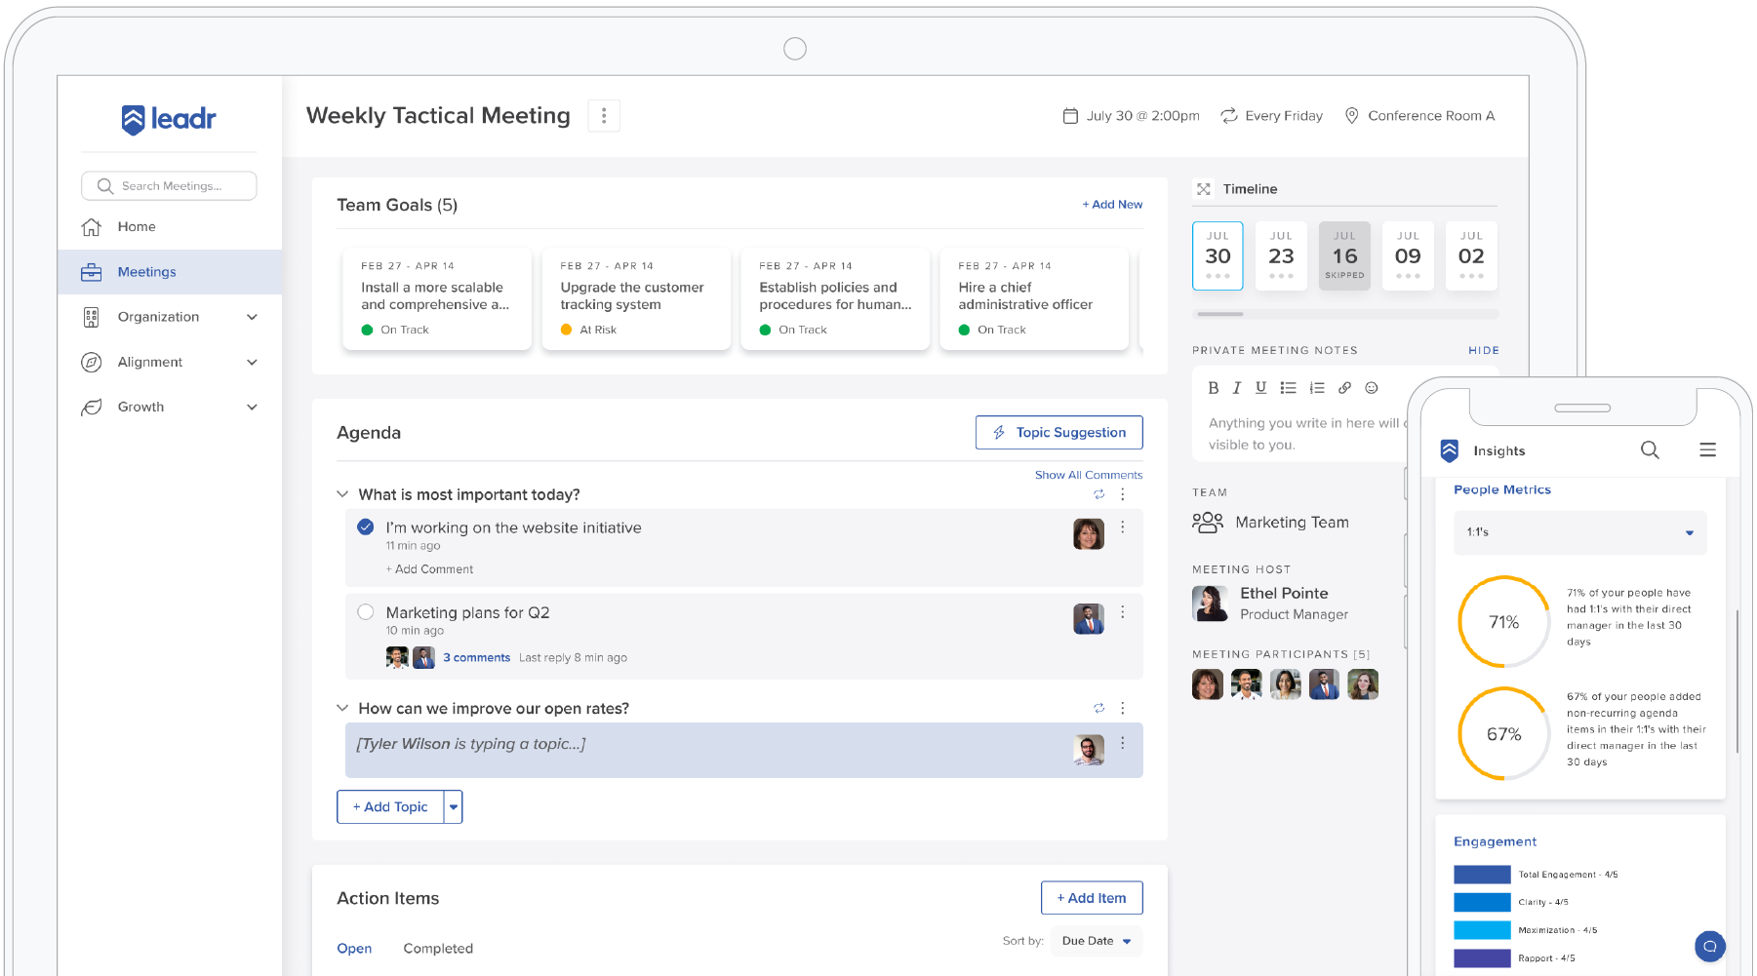
Task: Click the Topic Suggestion button
Action: pyautogui.click(x=1058, y=433)
